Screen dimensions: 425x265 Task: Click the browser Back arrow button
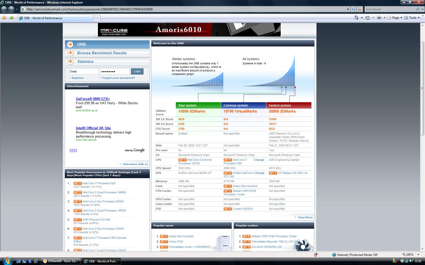(x=4, y=9)
